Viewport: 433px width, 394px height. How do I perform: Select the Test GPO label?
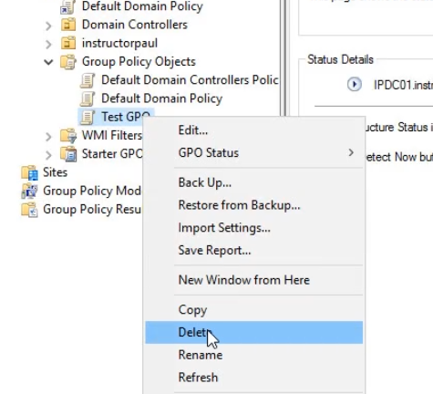tap(126, 117)
